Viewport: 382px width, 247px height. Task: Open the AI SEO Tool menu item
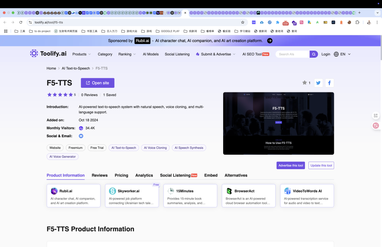coord(256,54)
